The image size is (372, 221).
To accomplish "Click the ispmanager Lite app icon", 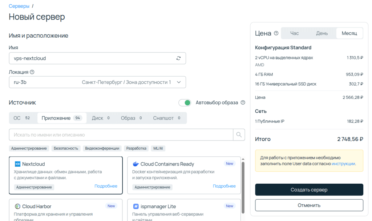I will click(136, 206).
